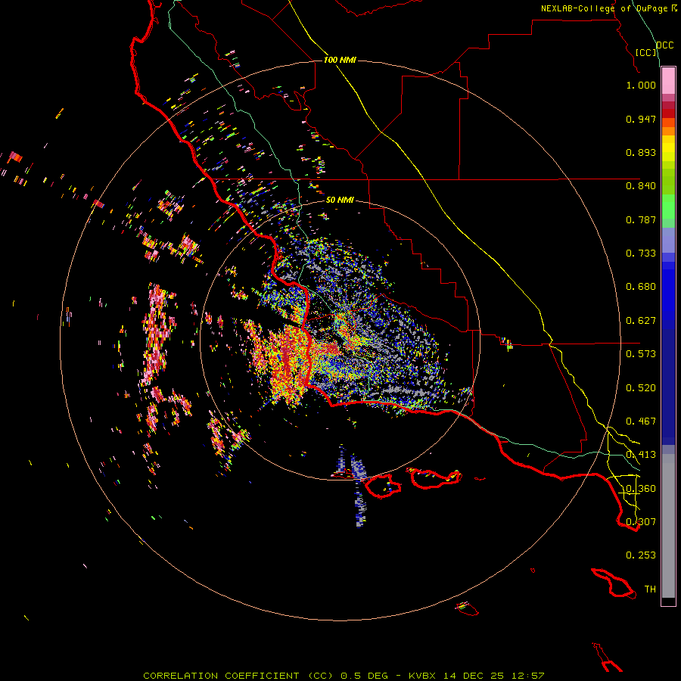Click the TH threshold legend label
Screen dimensions: 681x681
[650, 589]
